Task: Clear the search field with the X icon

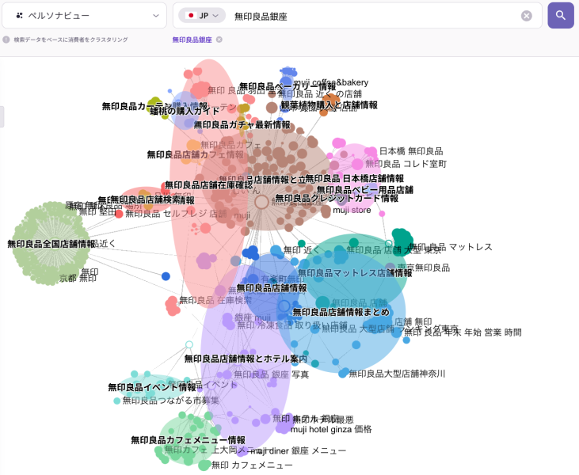Action: point(526,16)
